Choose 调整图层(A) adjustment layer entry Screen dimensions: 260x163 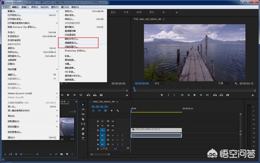coord(83,43)
